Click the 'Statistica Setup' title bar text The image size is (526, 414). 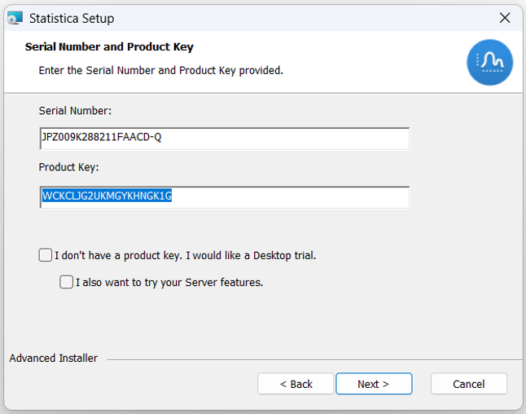72,19
